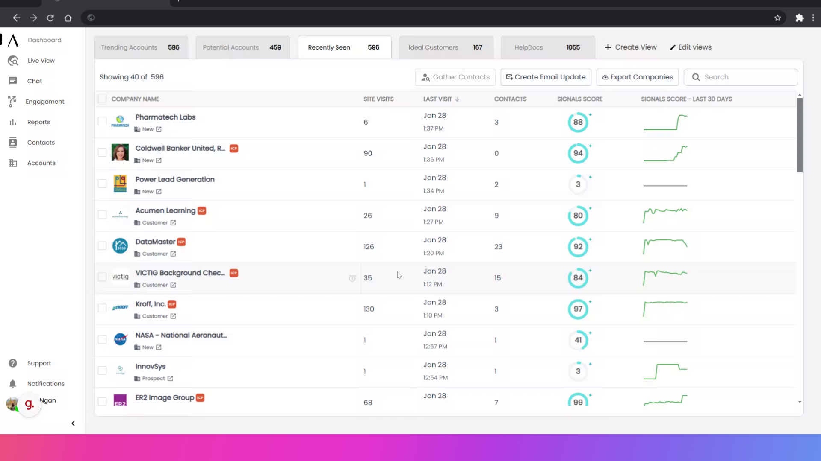Click the browser bookmark star icon
821x461 pixels.
(x=778, y=18)
